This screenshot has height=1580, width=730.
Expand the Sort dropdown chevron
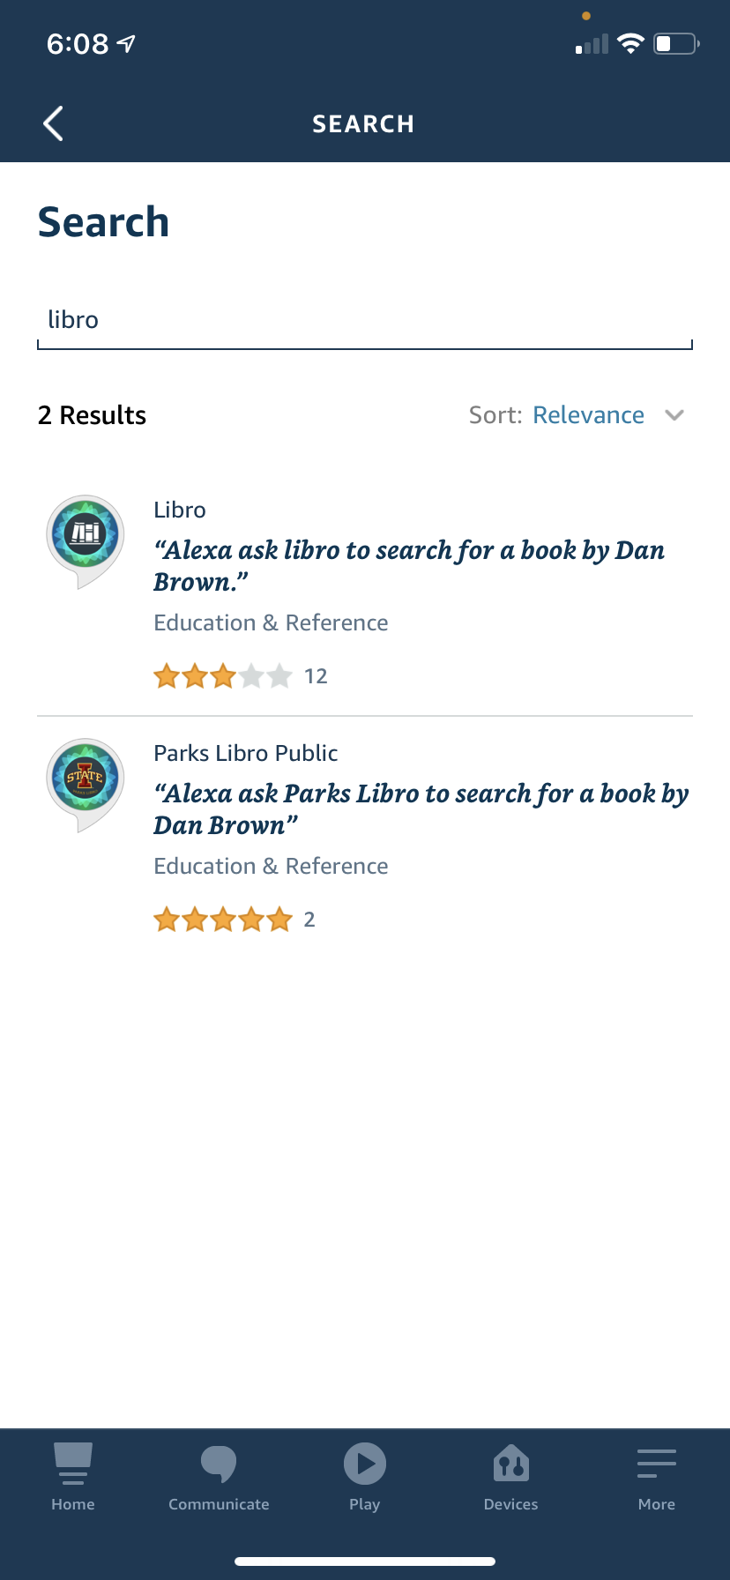click(674, 415)
